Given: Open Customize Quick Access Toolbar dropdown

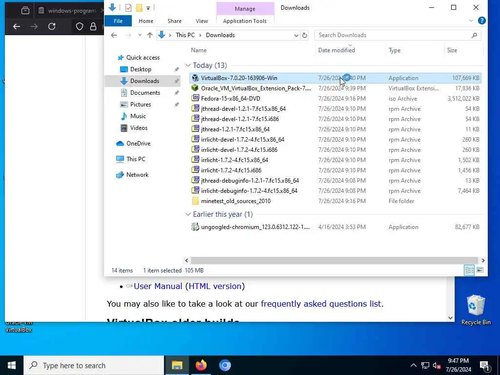Looking at the screenshot, I should pos(148,8).
